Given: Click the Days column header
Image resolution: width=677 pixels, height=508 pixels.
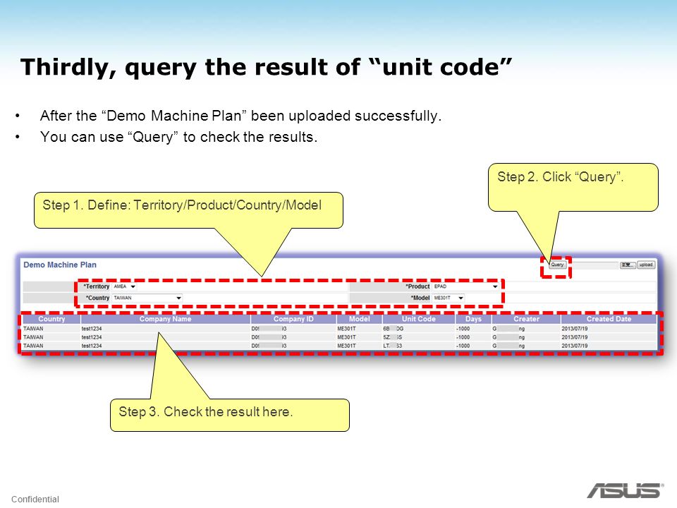Looking at the screenshot, I should 473,319.
